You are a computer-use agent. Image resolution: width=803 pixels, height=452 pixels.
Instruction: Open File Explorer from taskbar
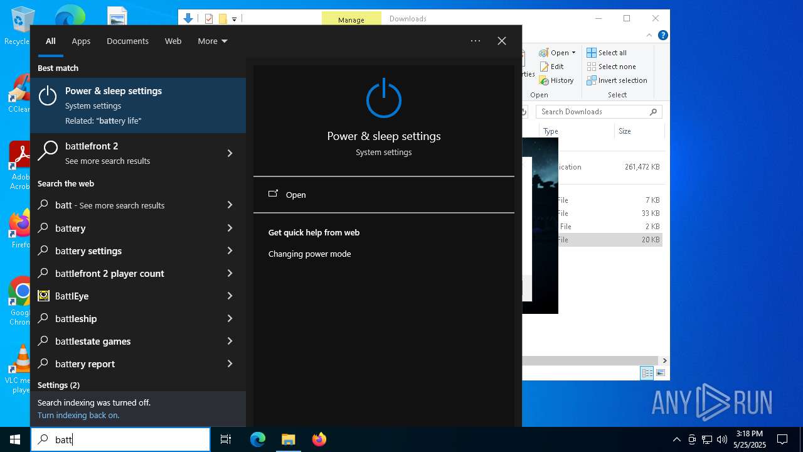coord(288,439)
